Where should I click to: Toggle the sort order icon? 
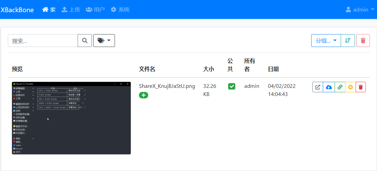point(348,41)
